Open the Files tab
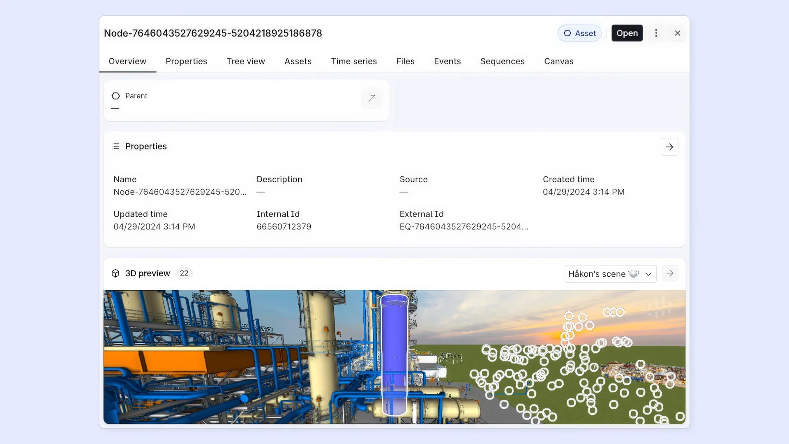This screenshot has height=444, width=789. (405, 61)
